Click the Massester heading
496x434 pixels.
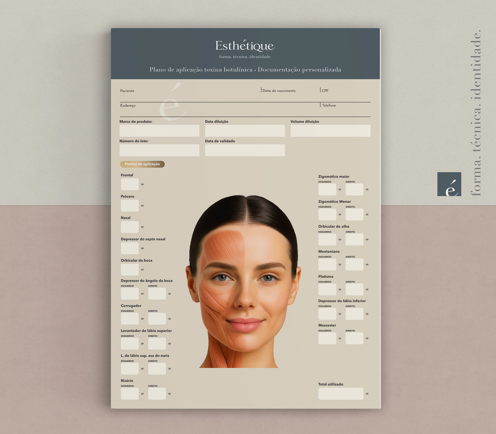[x=327, y=325]
